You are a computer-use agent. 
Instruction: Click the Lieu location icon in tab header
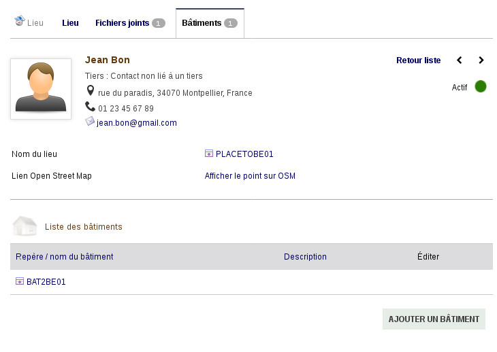[20, 22]
